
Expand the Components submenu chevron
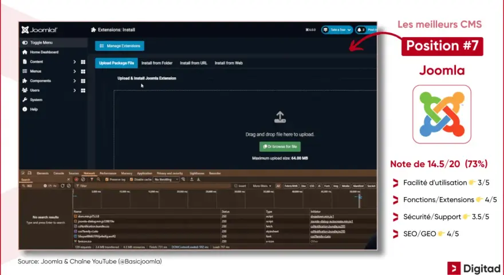[74, 81]
